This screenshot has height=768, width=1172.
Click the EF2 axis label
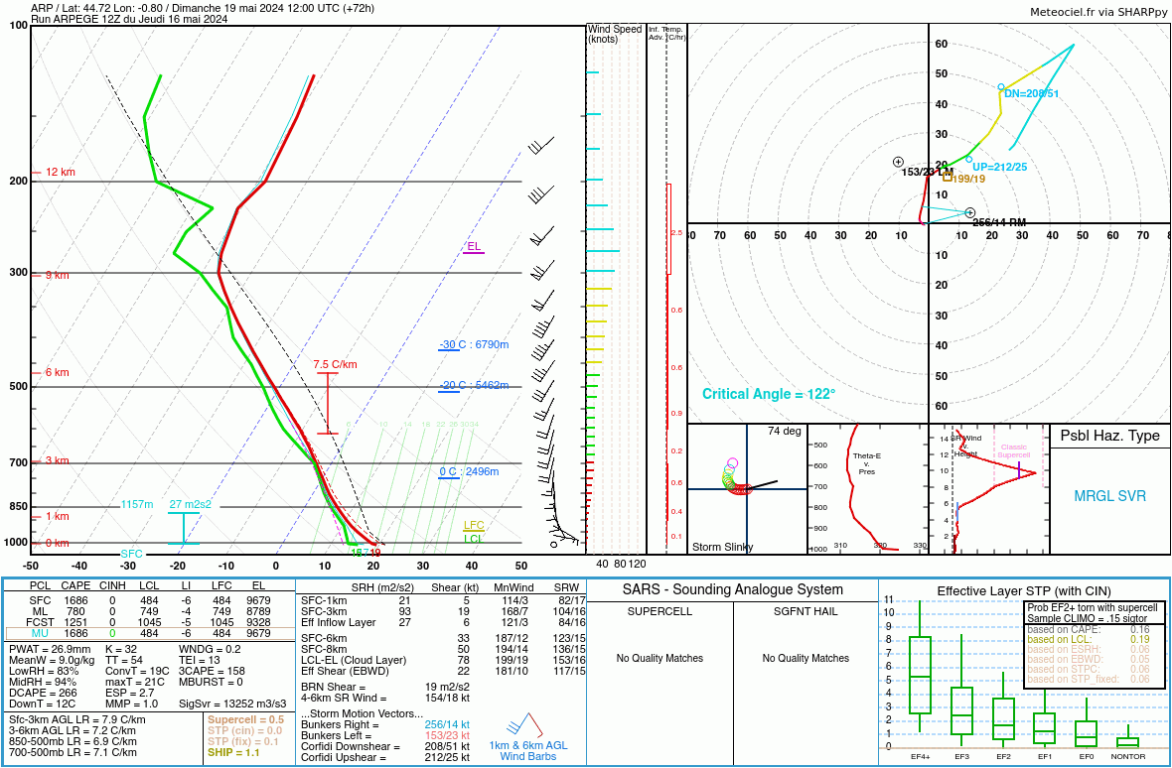pos(1003,757)
